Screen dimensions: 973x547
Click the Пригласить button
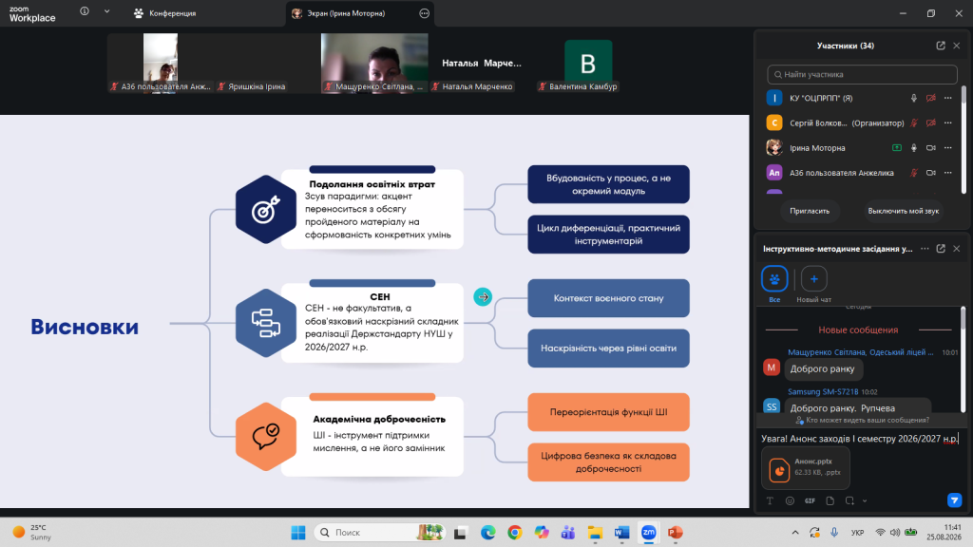[x=810, y=211]
